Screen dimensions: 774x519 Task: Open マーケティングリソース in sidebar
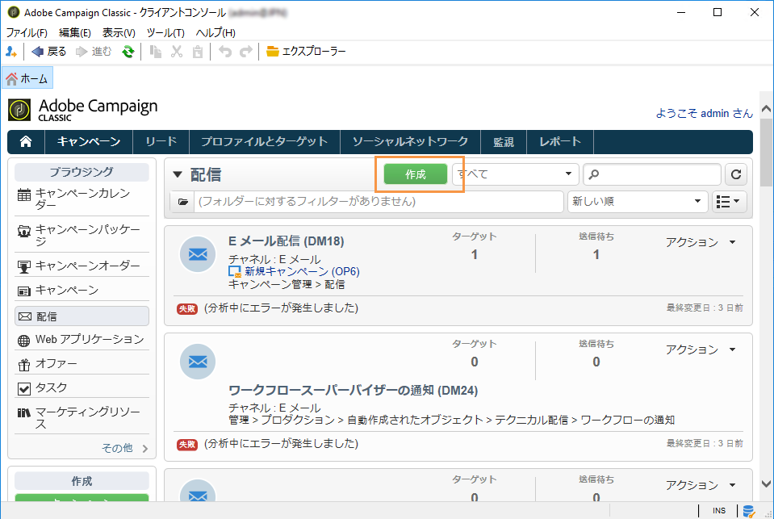click(82, 418)
